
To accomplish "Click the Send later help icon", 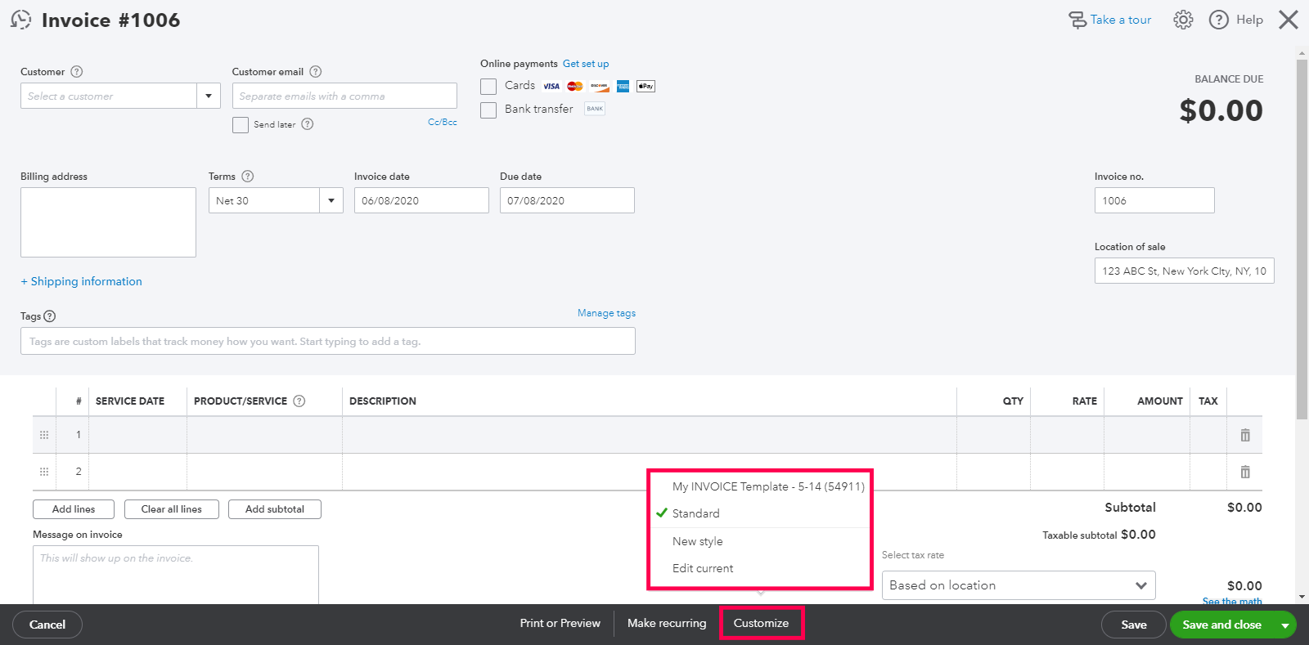I will point(308,124).
